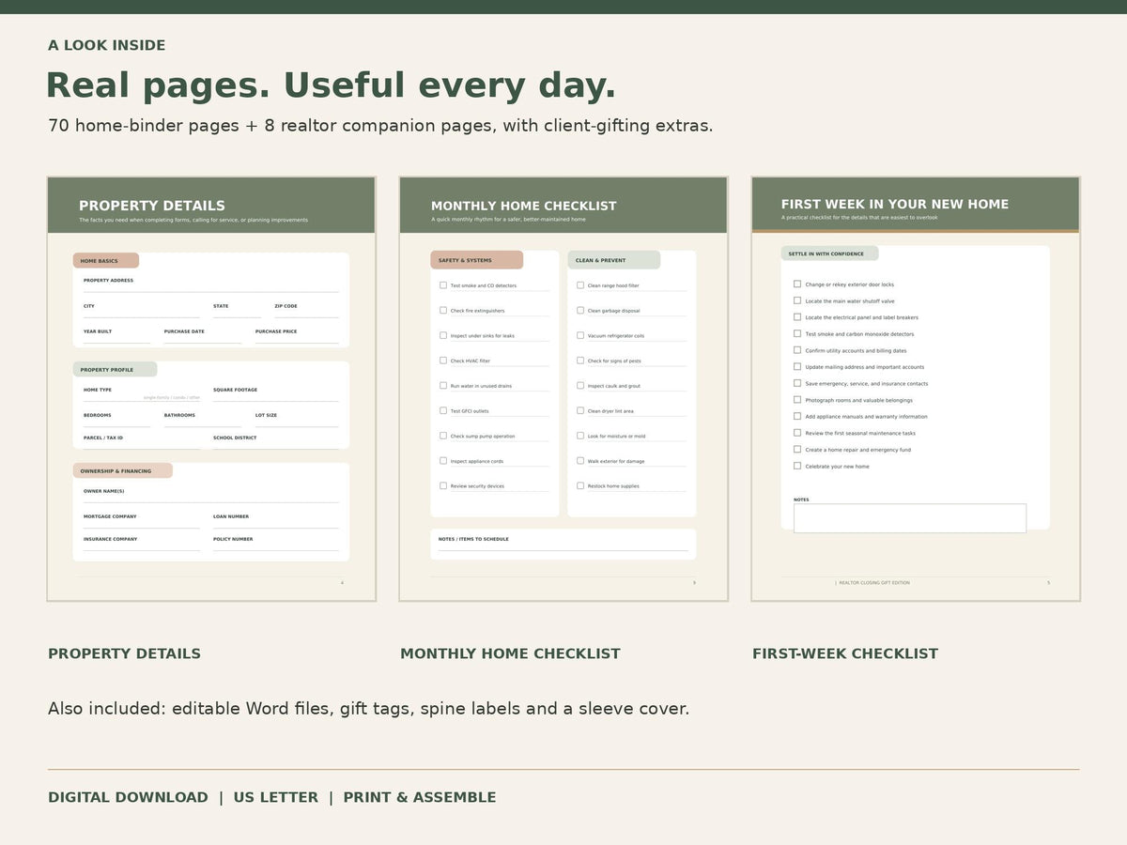This screenshot has height=845, width=1127.
Task: Select the Home Basics section label
Action: click(x=106, y=260)
